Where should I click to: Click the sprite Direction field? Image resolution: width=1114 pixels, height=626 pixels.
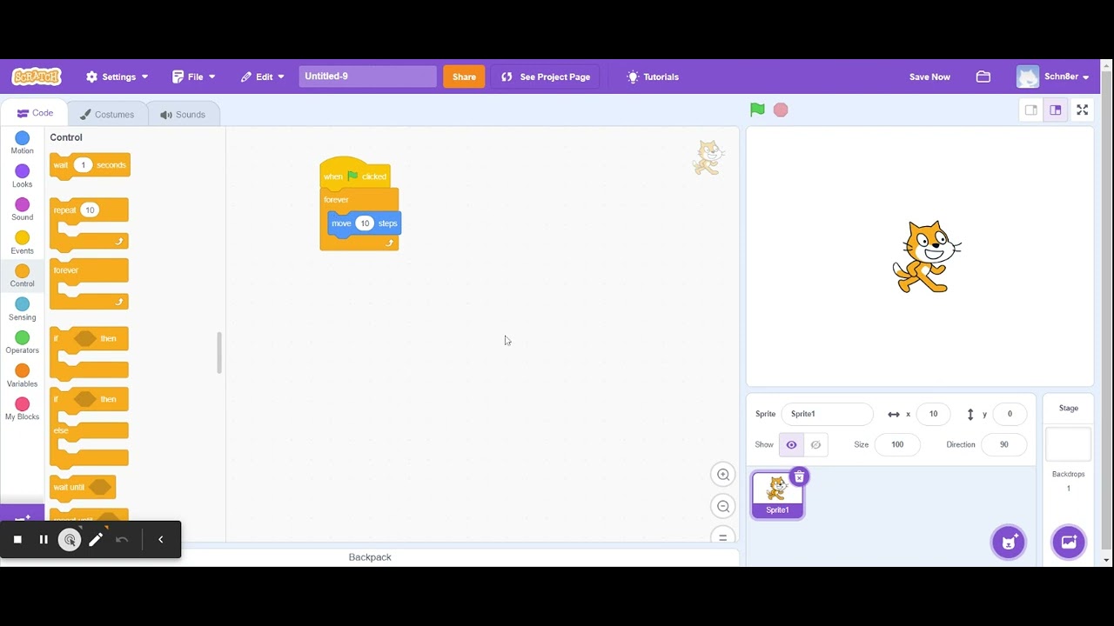coord(1003,444)
